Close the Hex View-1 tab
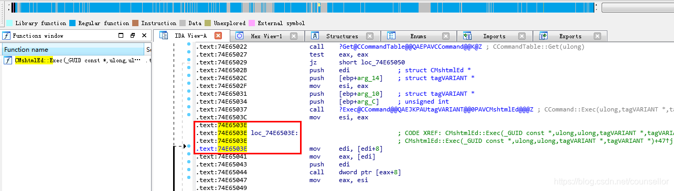The width and height of the screenshot is (674, 191). point(294,36)
